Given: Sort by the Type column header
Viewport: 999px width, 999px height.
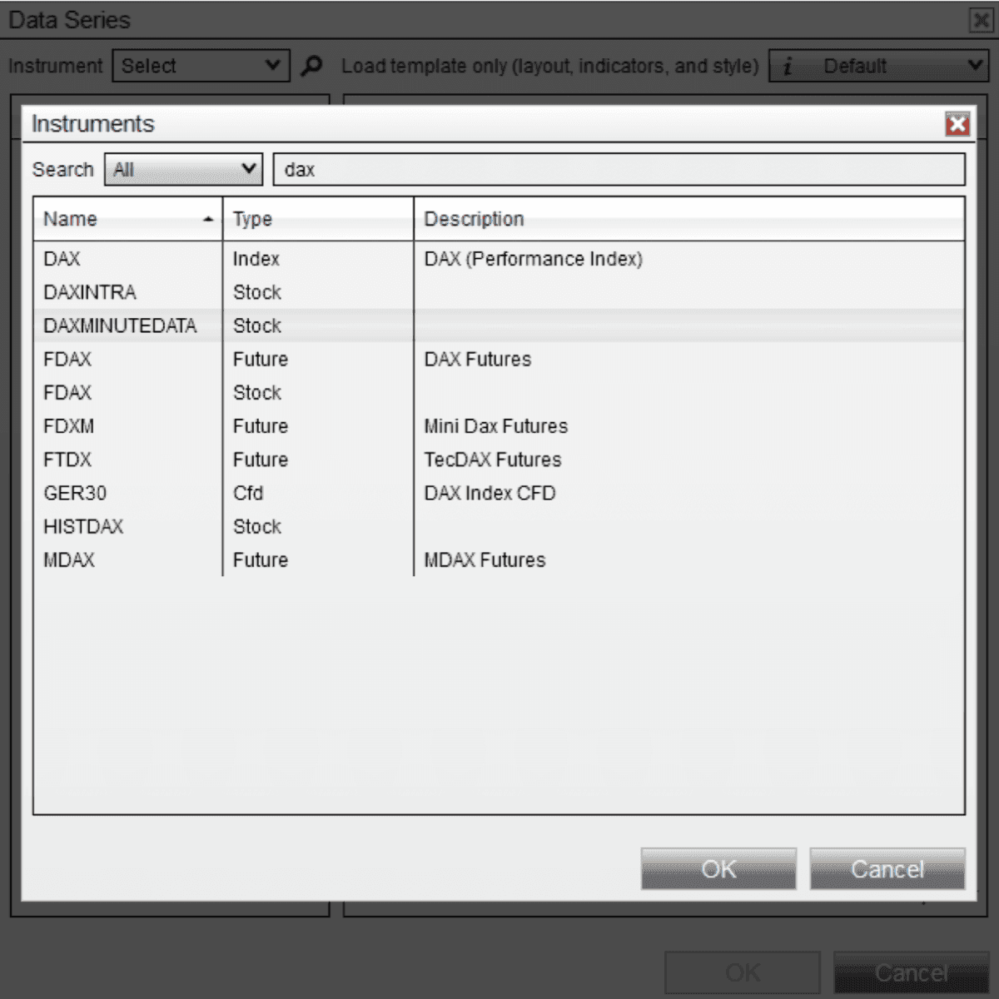Looking at the screenshot, I should pos(318,219).
